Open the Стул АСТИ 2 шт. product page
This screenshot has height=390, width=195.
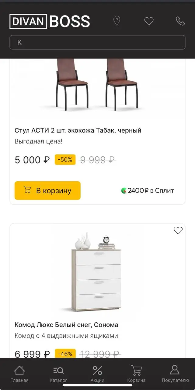click(x=78, y=130)
